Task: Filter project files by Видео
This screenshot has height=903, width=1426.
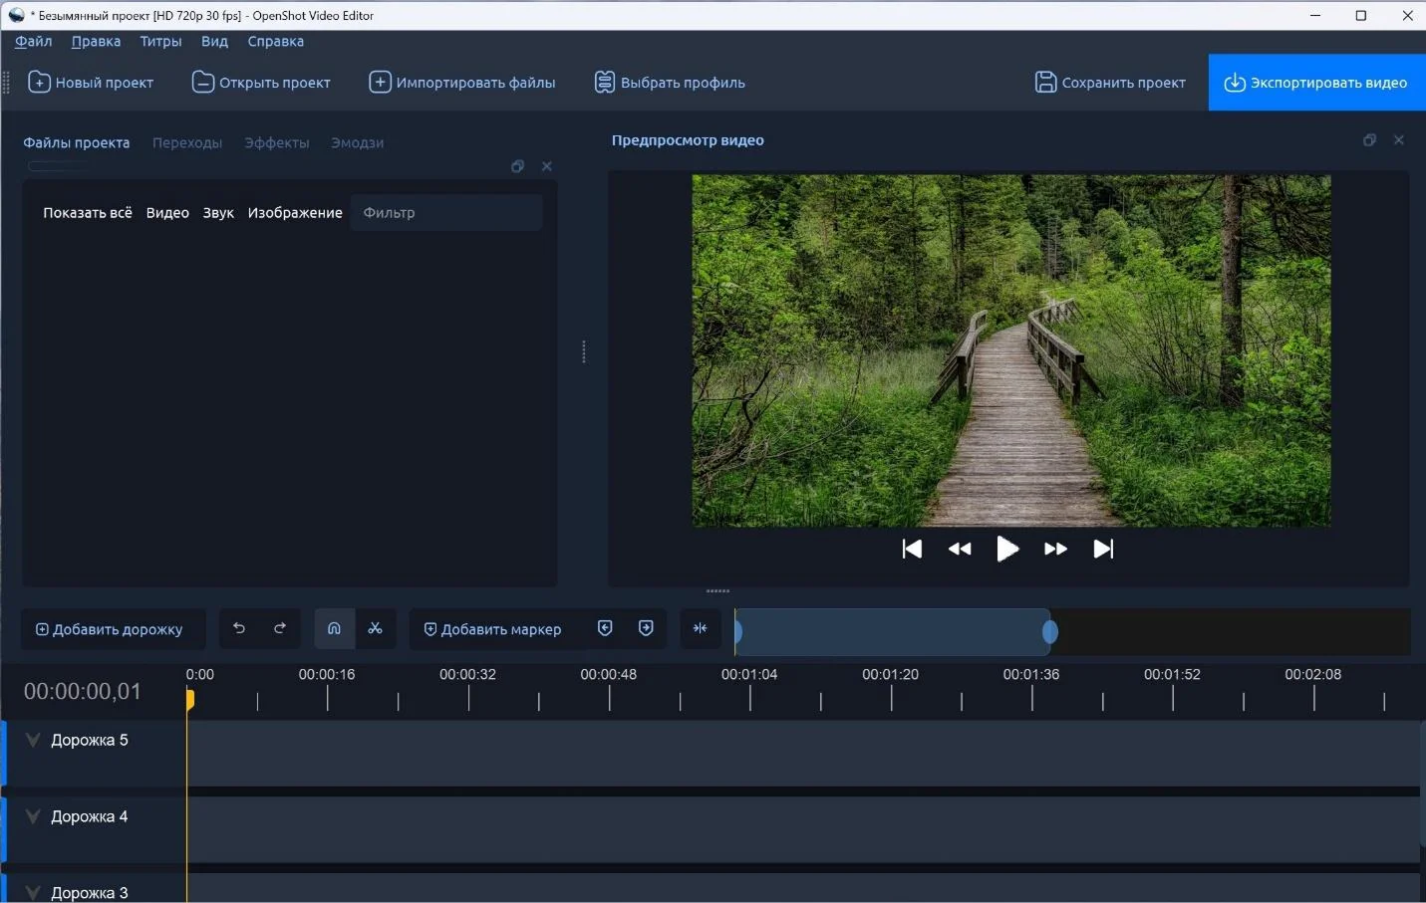Action: pyautogui.click(x=167, y=212)
